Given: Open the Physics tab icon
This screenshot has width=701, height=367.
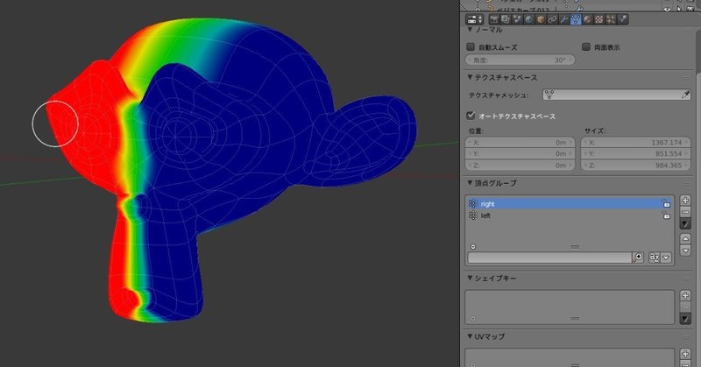Looking at the screenshot, I should [x=622, y=19].
